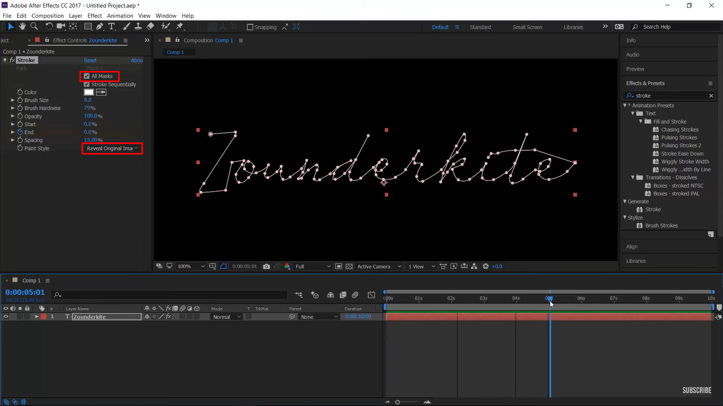The width and height of the screenshot is (723, 406).
Task: Choose the Rotation tool
Action: click(x=48, y=26)
